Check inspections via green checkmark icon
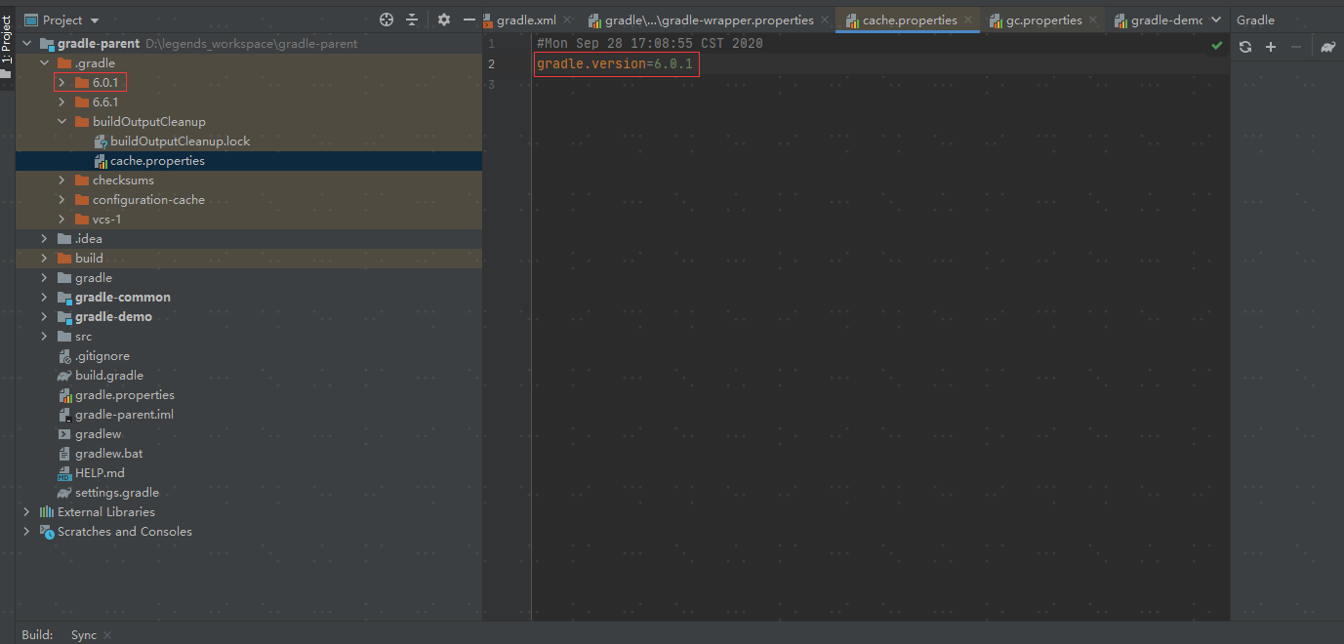 [1216, 45]
